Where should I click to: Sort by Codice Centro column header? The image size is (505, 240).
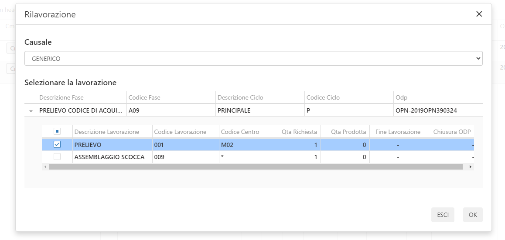(240, 132)
